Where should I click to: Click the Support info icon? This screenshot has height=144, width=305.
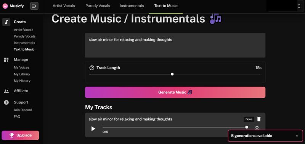point(6,102)
